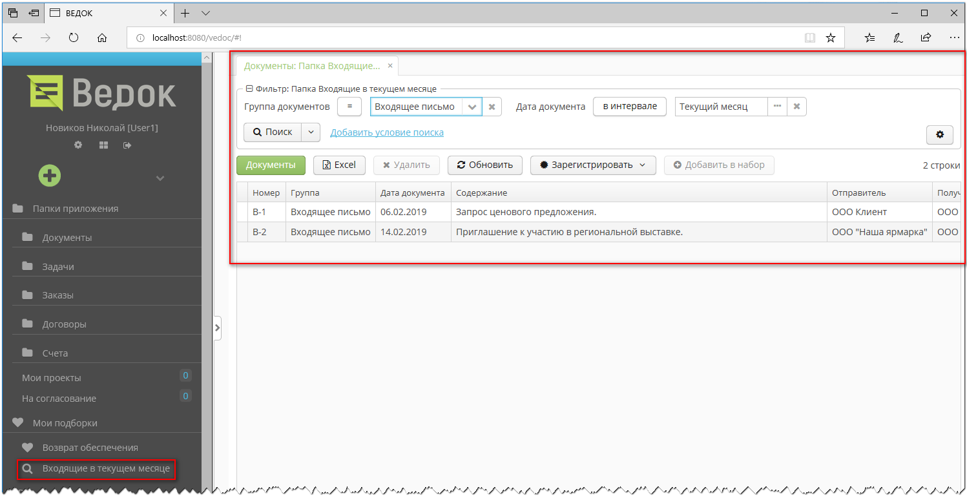Expand the Поиск button dropdown arrow
This screenshot has height=500, width=967.
310,132
